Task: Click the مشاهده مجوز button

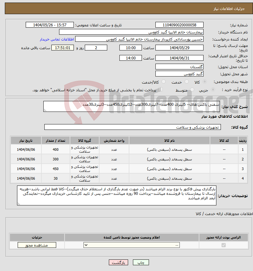Action: (x=37, y=245)
